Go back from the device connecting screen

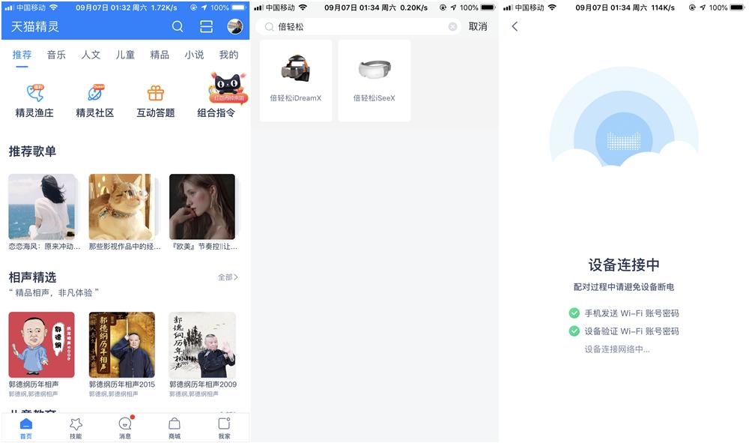coord(514,25)
